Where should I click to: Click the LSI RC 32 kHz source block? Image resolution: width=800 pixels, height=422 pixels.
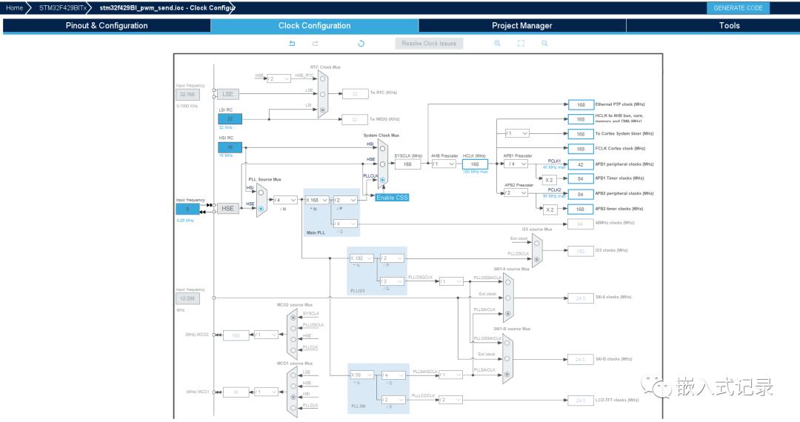tap(230, 118)
